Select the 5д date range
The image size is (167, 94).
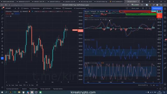(9, 85)
